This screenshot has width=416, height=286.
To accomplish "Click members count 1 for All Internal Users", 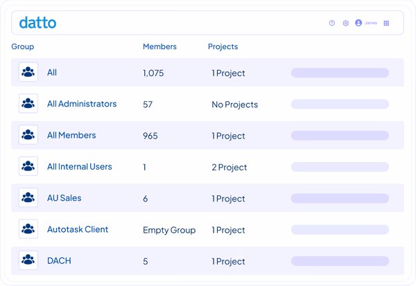I will (x=145, y=168).
